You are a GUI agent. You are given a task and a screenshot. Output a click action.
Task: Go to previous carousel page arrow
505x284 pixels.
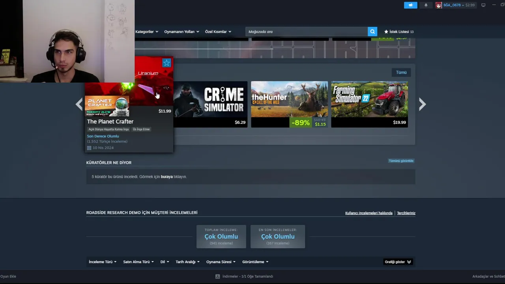click(x=79, y=104)
